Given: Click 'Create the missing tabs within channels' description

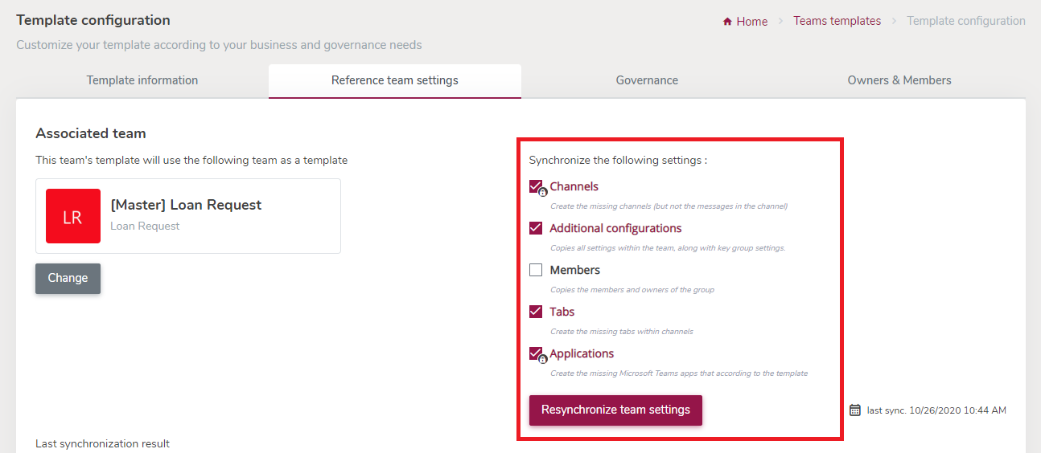Looking at the screenshot, I should pyautogui.click(x=621, y=332).
